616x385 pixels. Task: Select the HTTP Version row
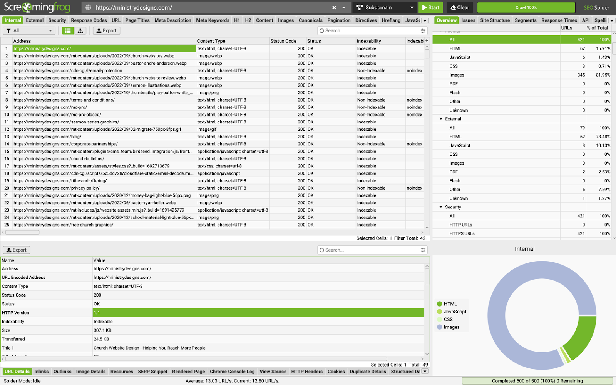click(x=213, y=313)
